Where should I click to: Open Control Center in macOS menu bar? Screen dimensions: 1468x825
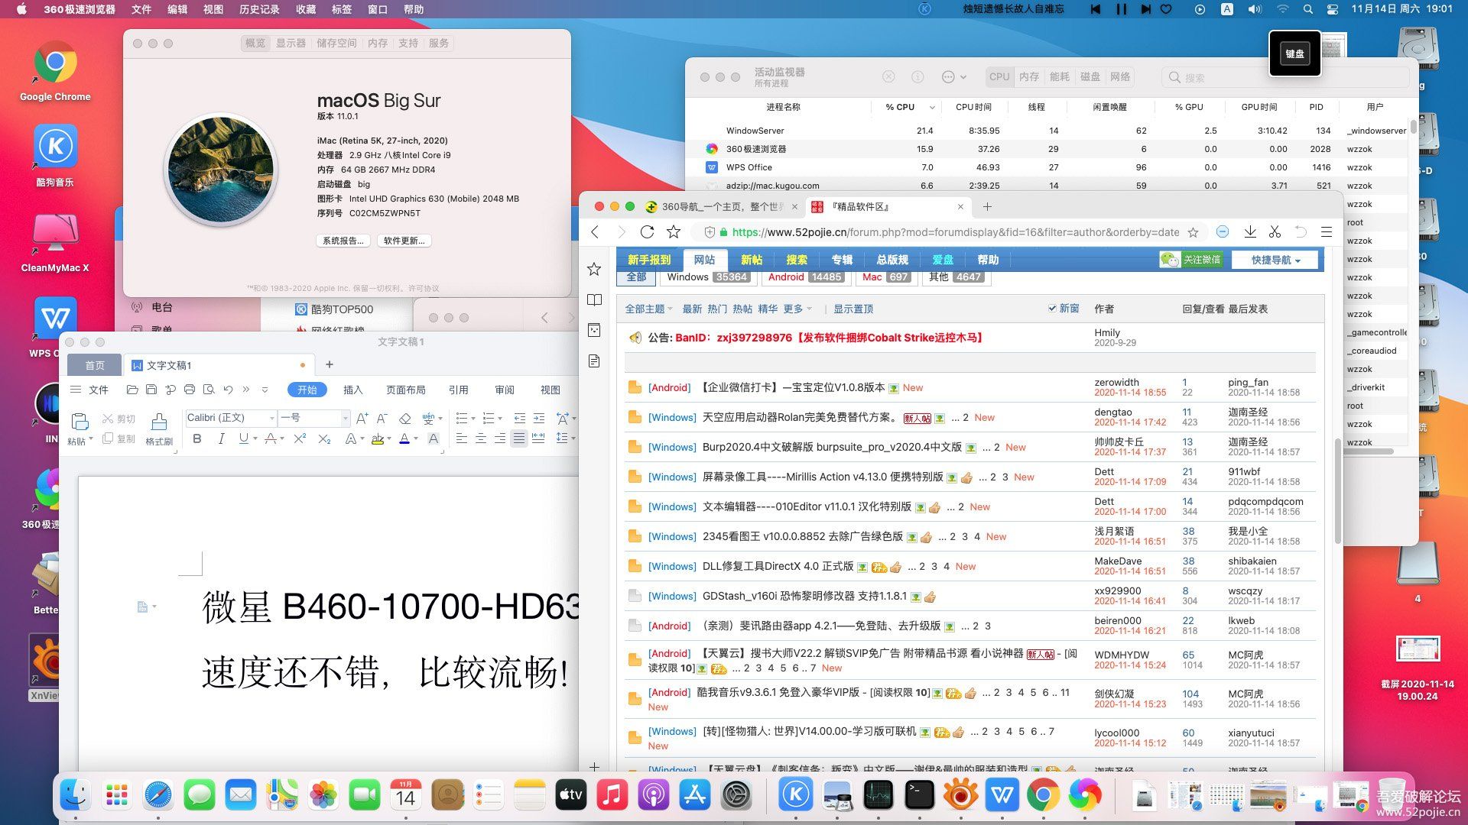coord(1333,9)
